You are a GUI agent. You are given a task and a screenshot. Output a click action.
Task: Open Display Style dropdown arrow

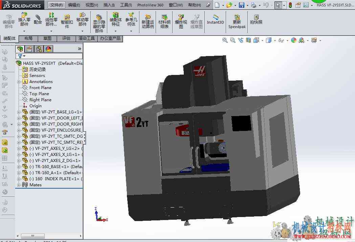click(x=275, y=41)
